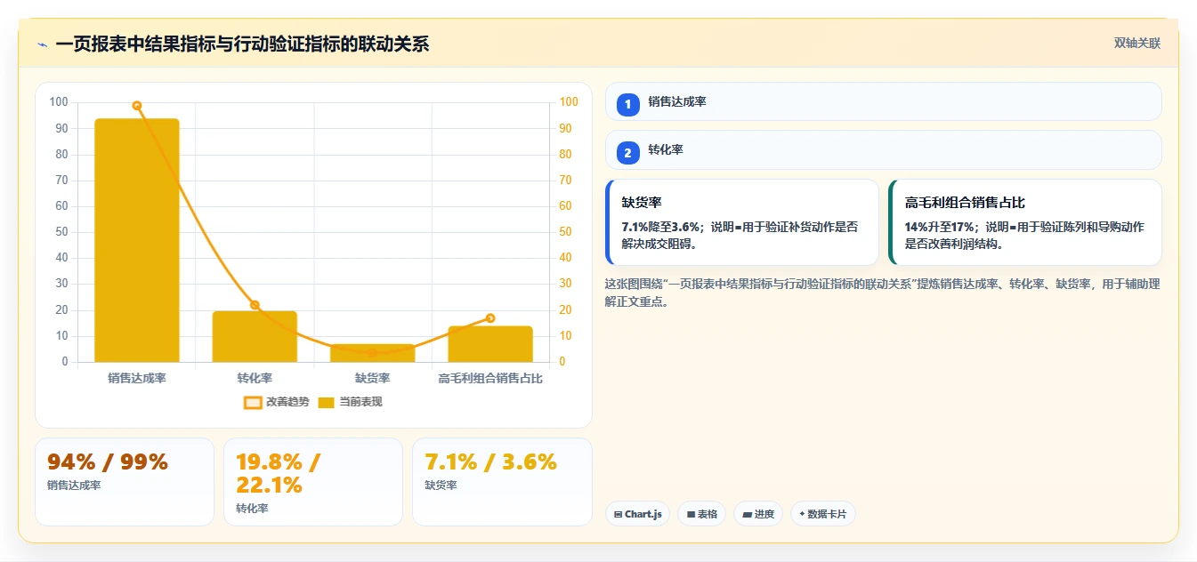Select the numbered item 2 转化率

point(883,149)
